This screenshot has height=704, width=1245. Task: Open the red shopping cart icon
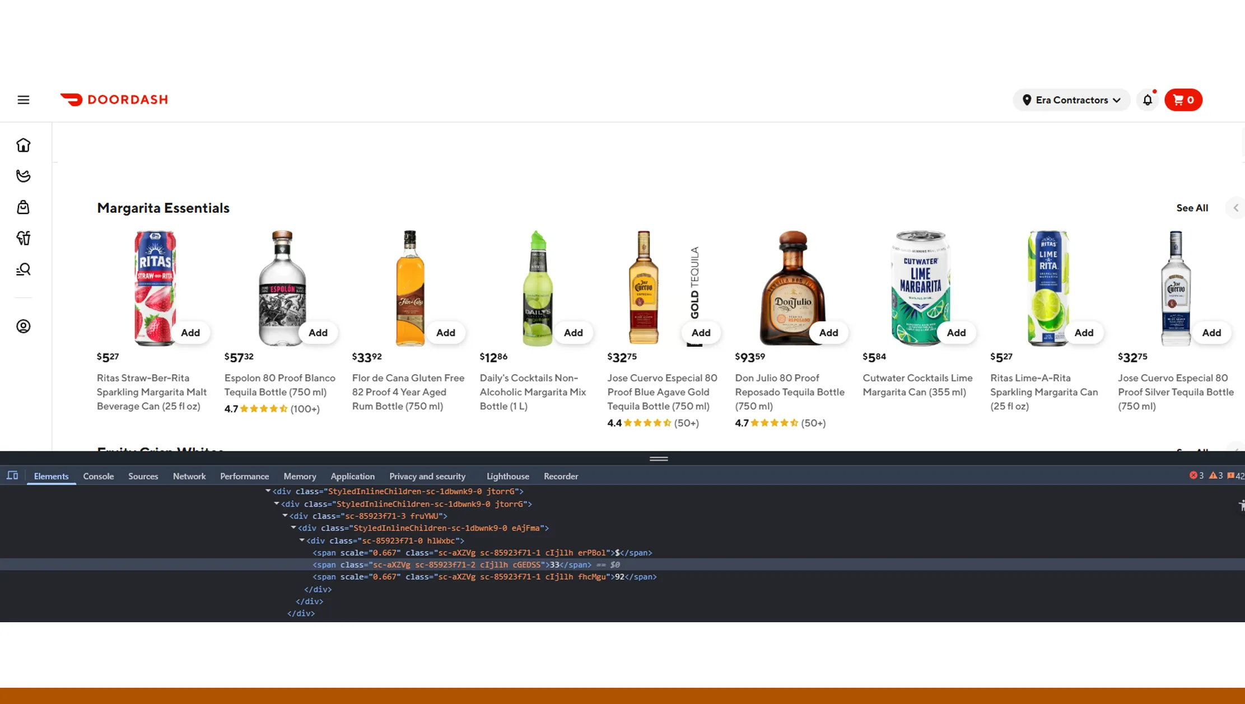click(1183, 100)
